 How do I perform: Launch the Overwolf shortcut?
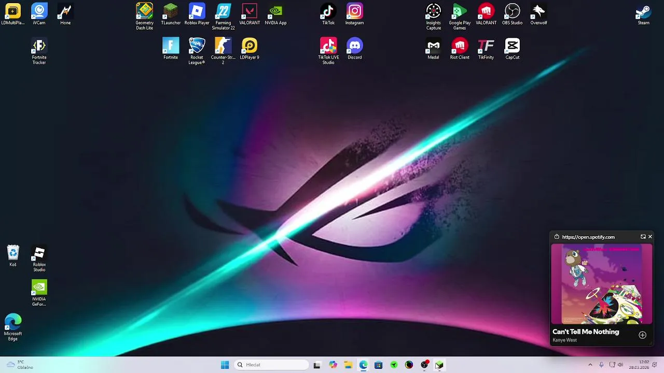coord(538,14)
